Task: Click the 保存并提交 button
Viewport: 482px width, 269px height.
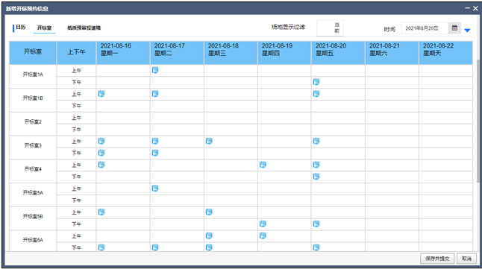Action: pos(437,259)
